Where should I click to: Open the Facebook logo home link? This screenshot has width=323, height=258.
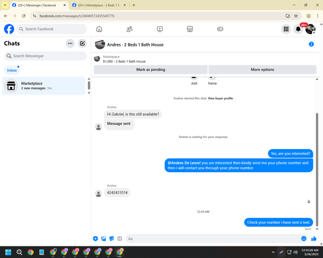pyautogui.click(x=9, y=29)
